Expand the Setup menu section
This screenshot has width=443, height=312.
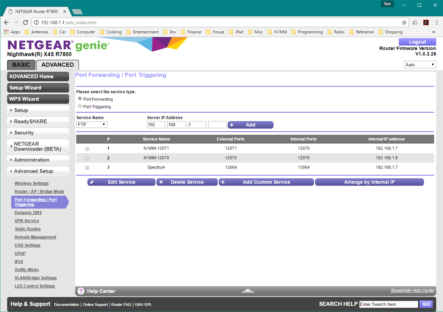tap(38, 110)
